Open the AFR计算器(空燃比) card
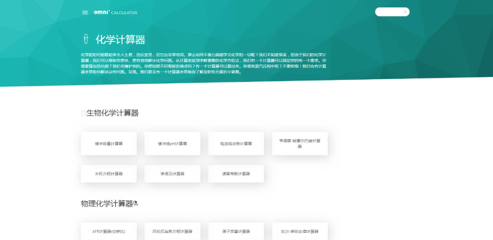This screenshot has width=493, height=240. (x=109, y=231)
